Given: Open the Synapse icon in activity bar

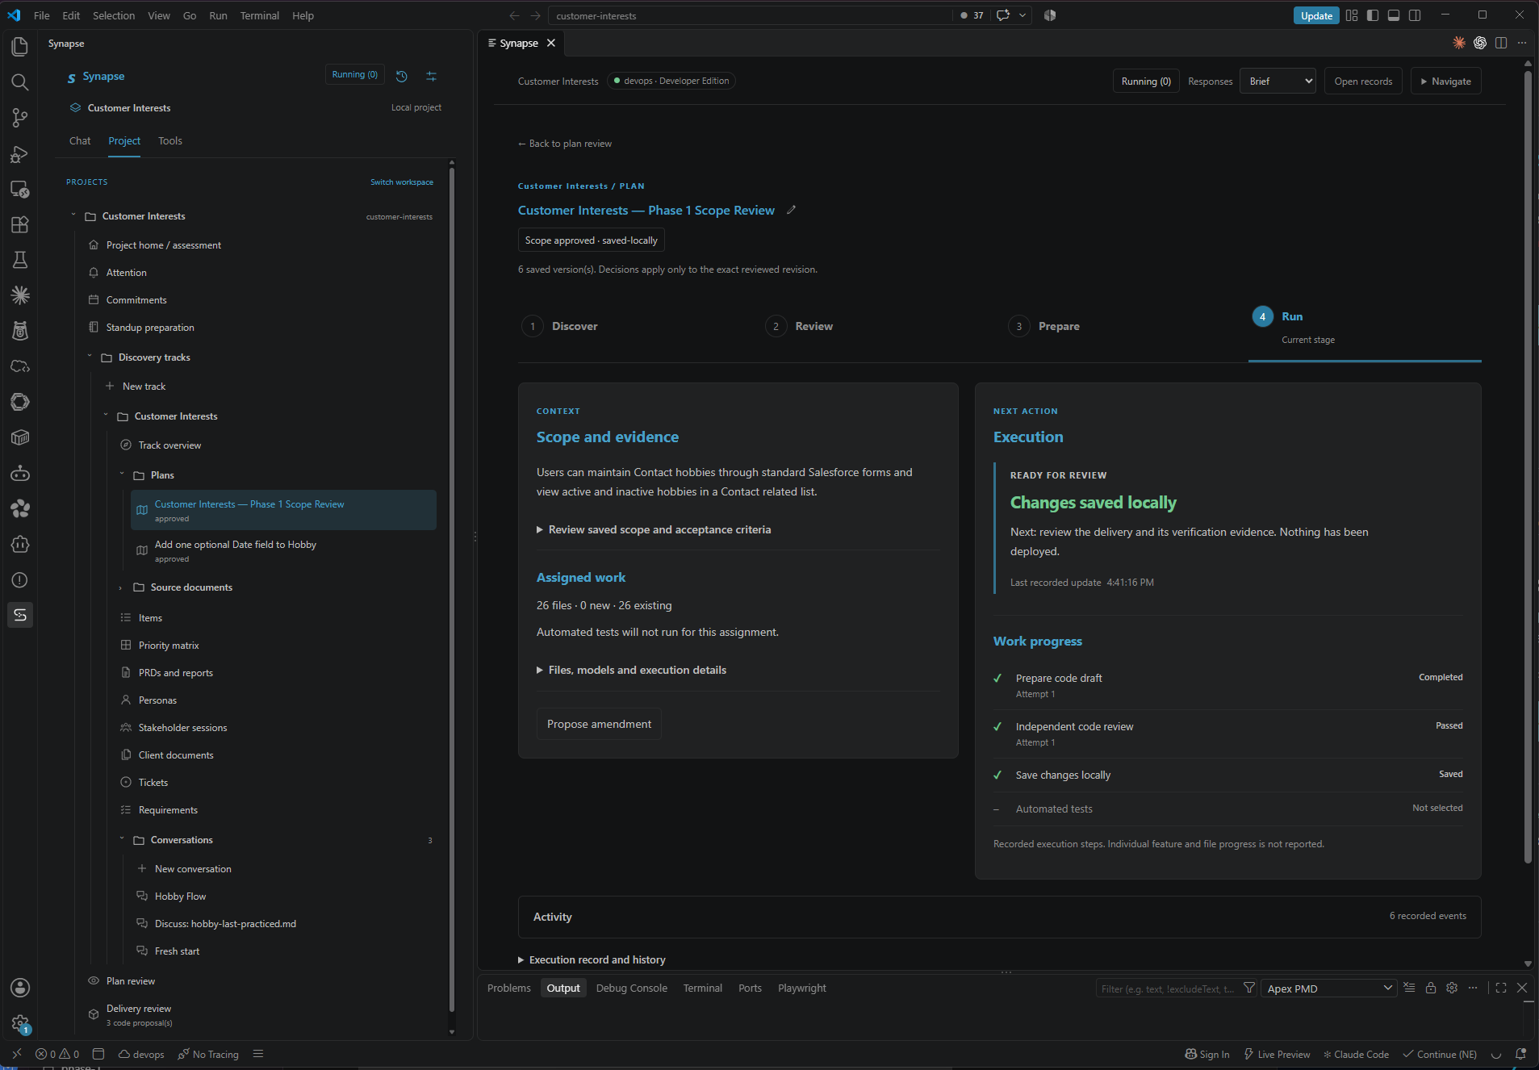Looking at the screenshot, I should click(20, 616).
